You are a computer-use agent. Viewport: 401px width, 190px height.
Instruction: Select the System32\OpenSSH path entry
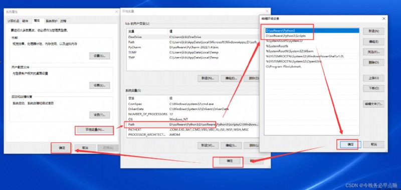(x=312, y=61)
